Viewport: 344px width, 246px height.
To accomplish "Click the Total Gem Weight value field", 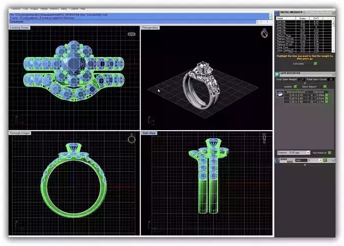I will pyautogui.click(x=301, y=79).
